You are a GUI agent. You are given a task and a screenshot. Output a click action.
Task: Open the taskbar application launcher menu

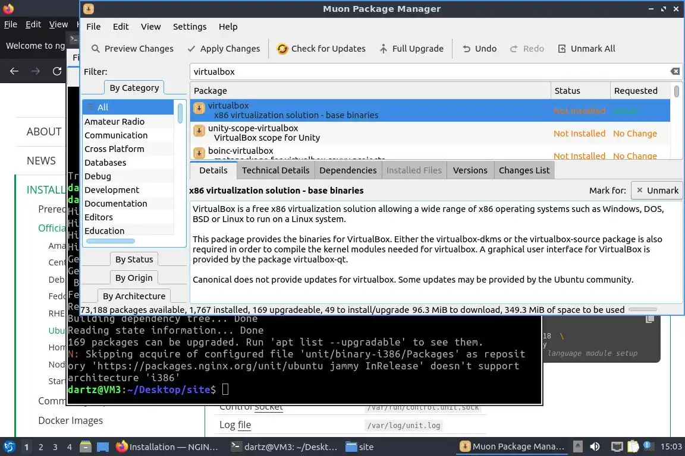pyautogui.click(x=9, y=447)
